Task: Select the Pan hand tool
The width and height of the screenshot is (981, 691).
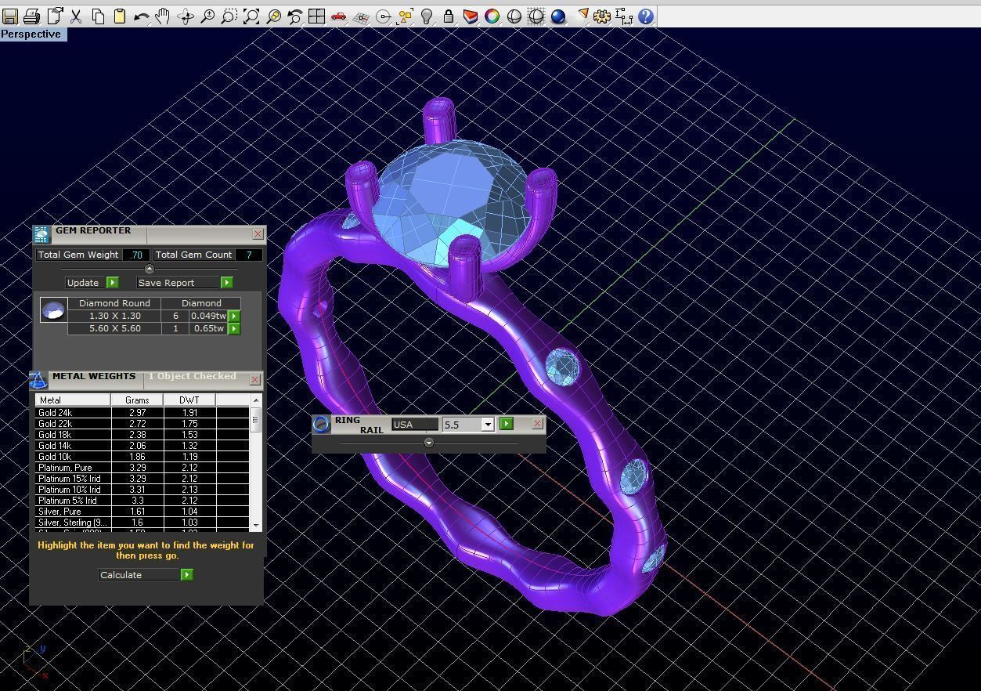Action: click(163, 16)
